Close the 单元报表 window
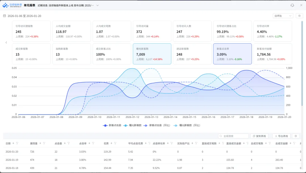This screenshot has width=306, height=173. (301, 5)
